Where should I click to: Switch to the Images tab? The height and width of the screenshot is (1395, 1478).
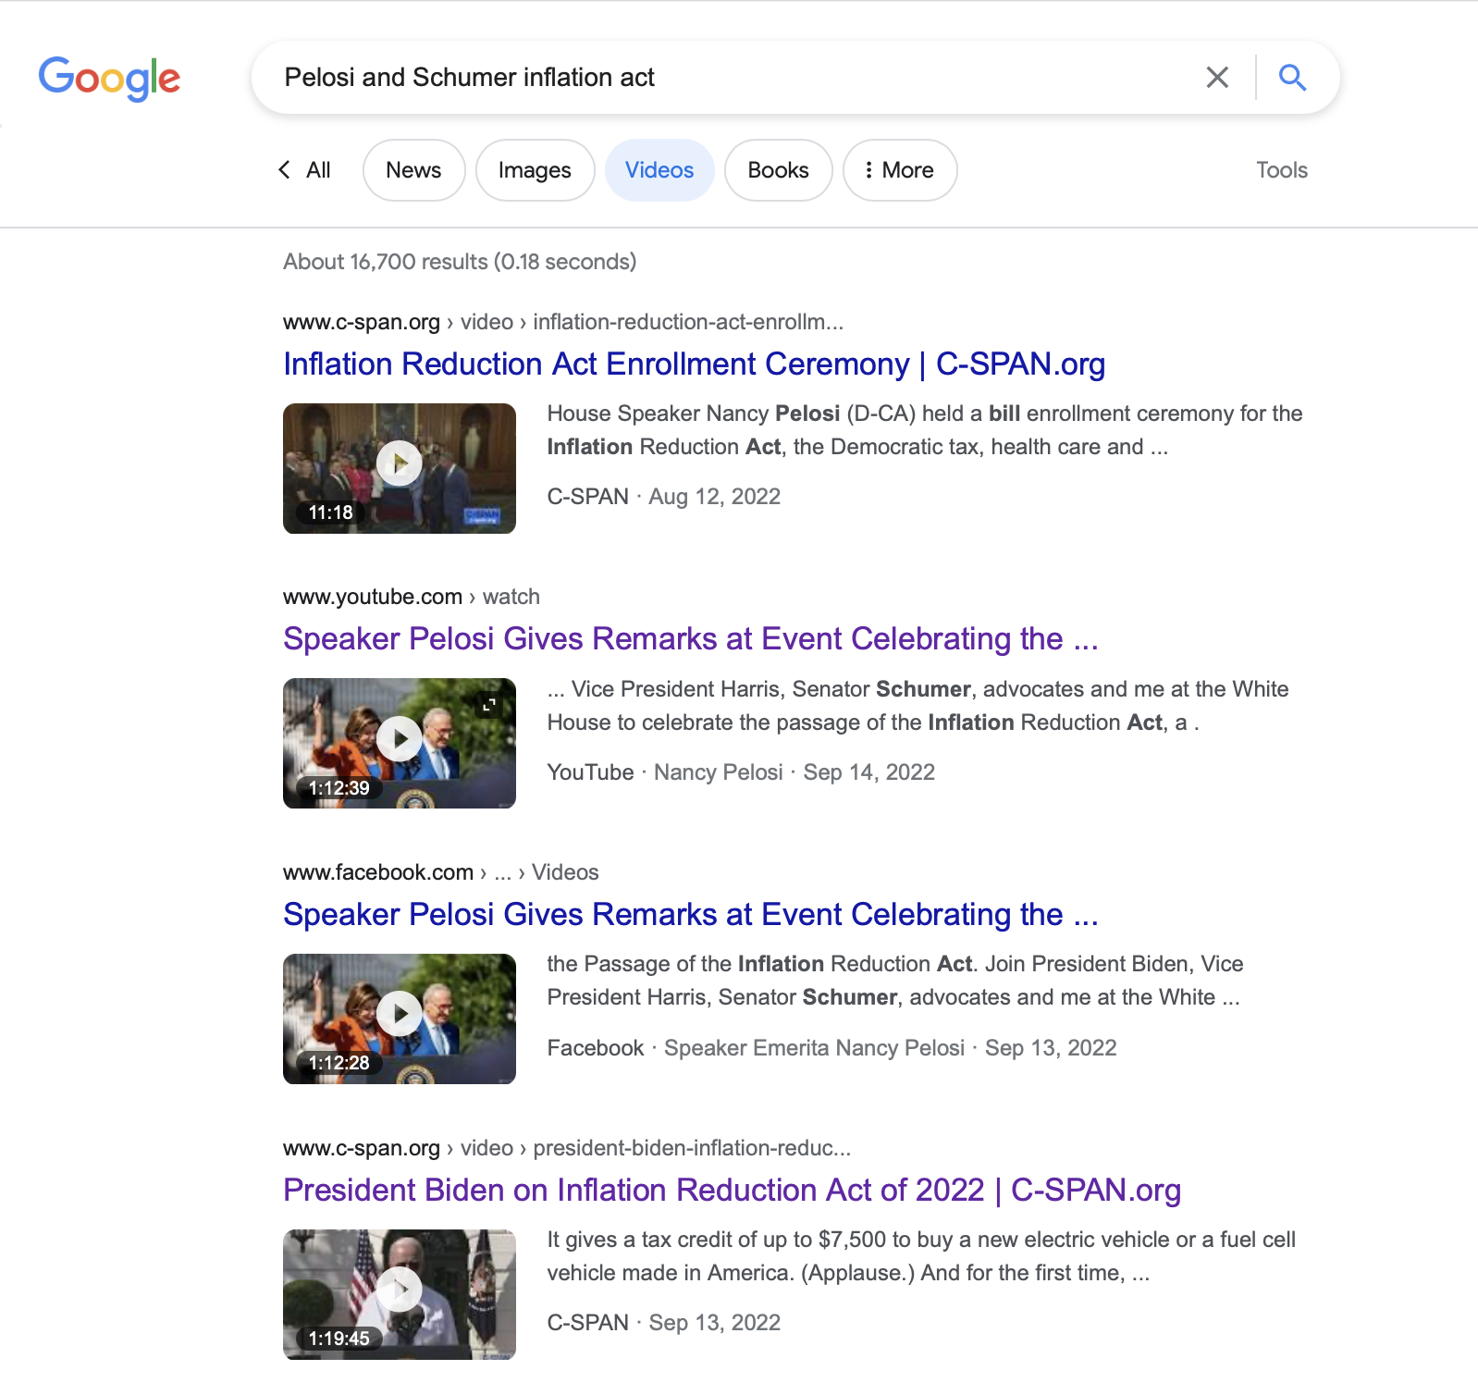coord(535,170)
